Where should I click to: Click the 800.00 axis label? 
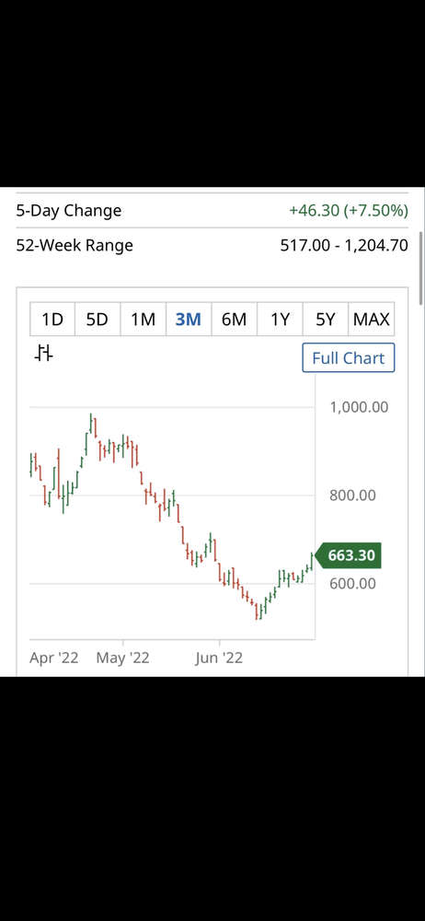pos(352,495)
